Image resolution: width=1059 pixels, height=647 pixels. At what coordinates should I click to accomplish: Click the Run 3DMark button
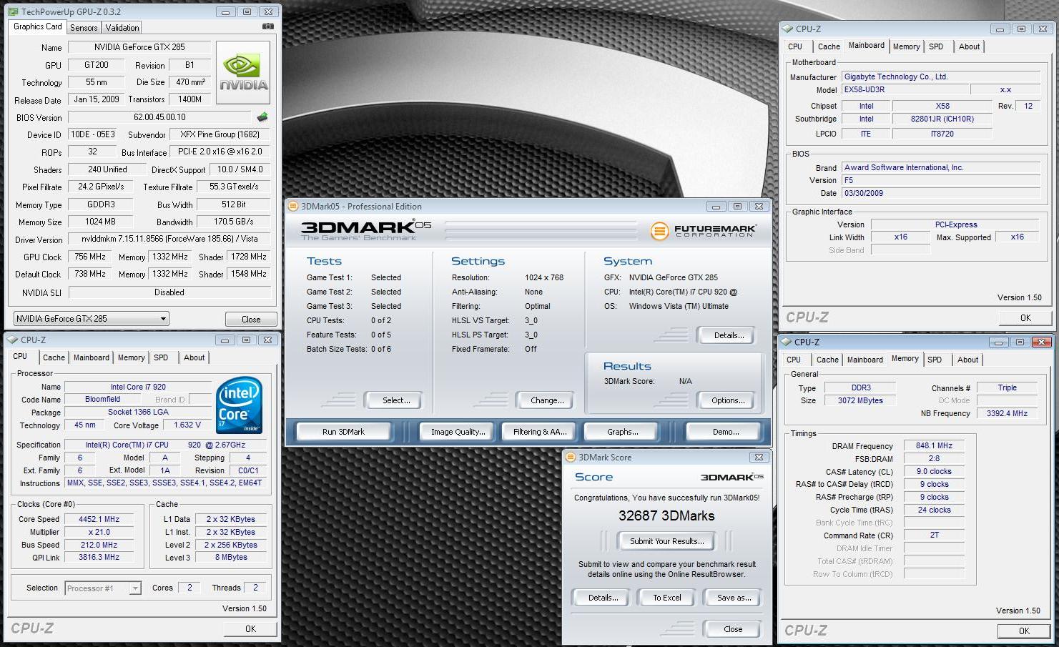coord(343,432)
